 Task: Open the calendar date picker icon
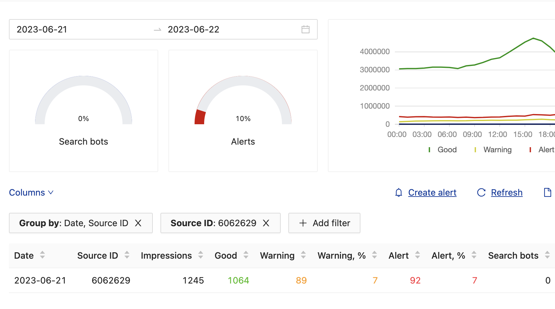pyautogui.click(x=305, y=29)
